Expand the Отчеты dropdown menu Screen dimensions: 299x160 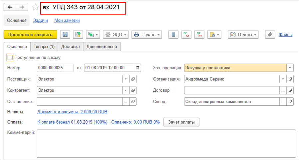(243, 34)
